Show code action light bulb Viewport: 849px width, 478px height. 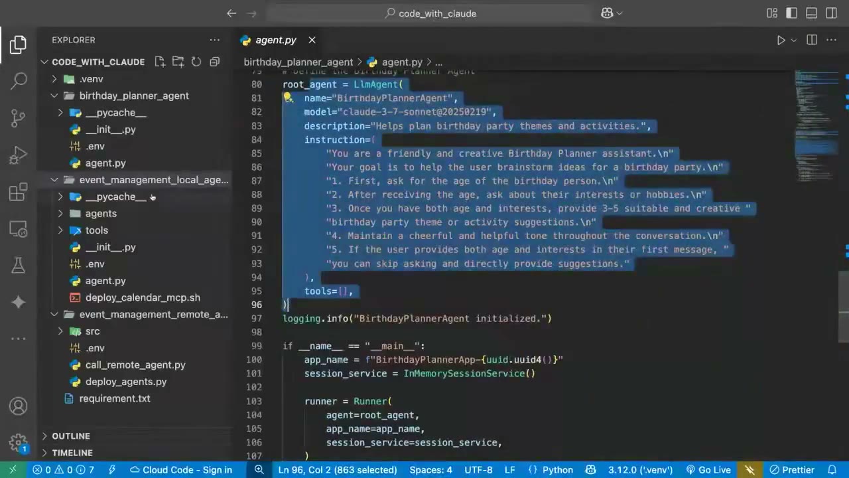click(x=288, y=98)
